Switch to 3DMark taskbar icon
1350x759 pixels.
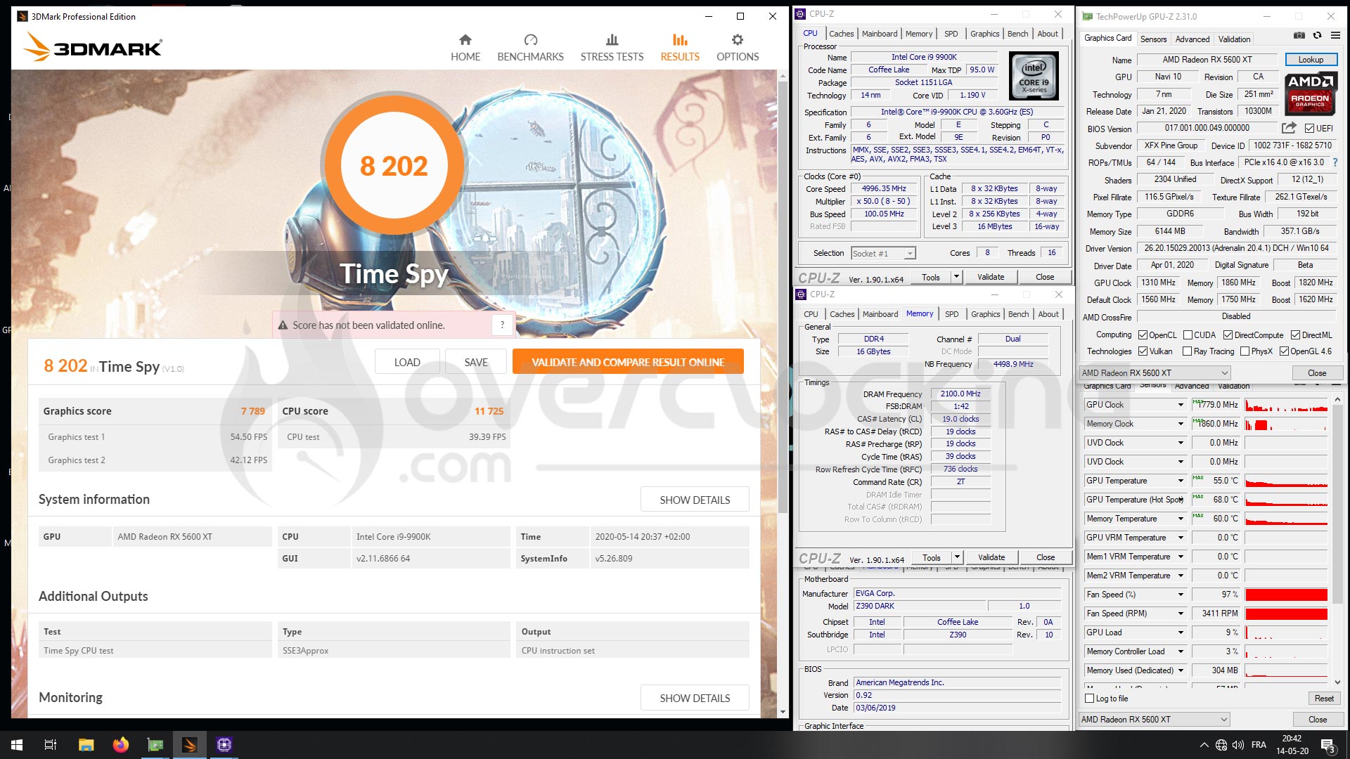[x=190, y=745]
